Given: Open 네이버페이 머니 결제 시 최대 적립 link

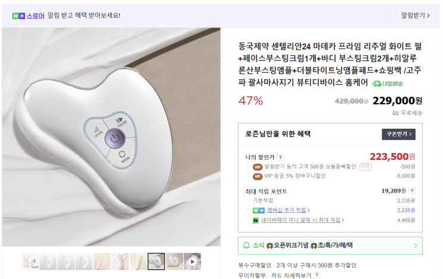Looking at the screenshot, I should [x=302, y=220].
